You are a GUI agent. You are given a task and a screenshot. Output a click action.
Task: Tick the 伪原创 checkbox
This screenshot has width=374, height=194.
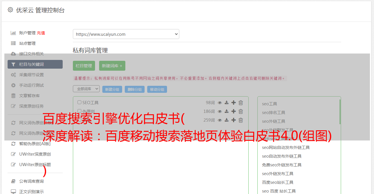point(79,111)
